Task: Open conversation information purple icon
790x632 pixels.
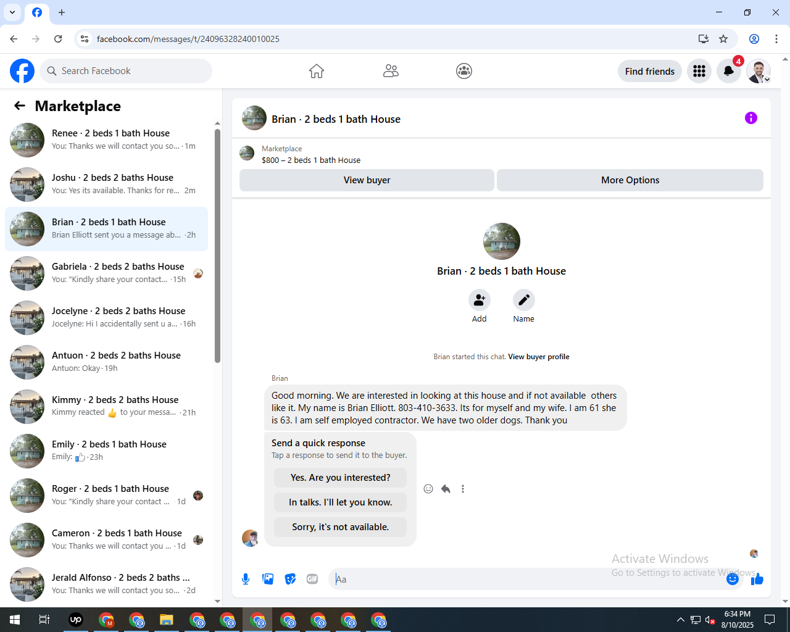Action: click(x=751, y=118)
